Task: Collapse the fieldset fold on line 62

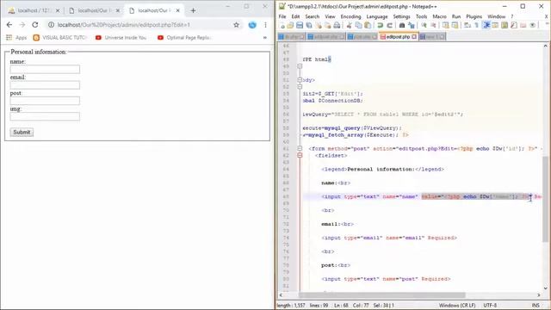Action: click(x=300, y=155)
